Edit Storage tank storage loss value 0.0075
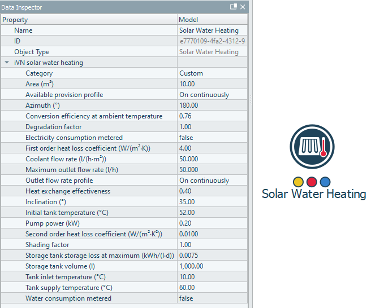 [x=213, y=256]
